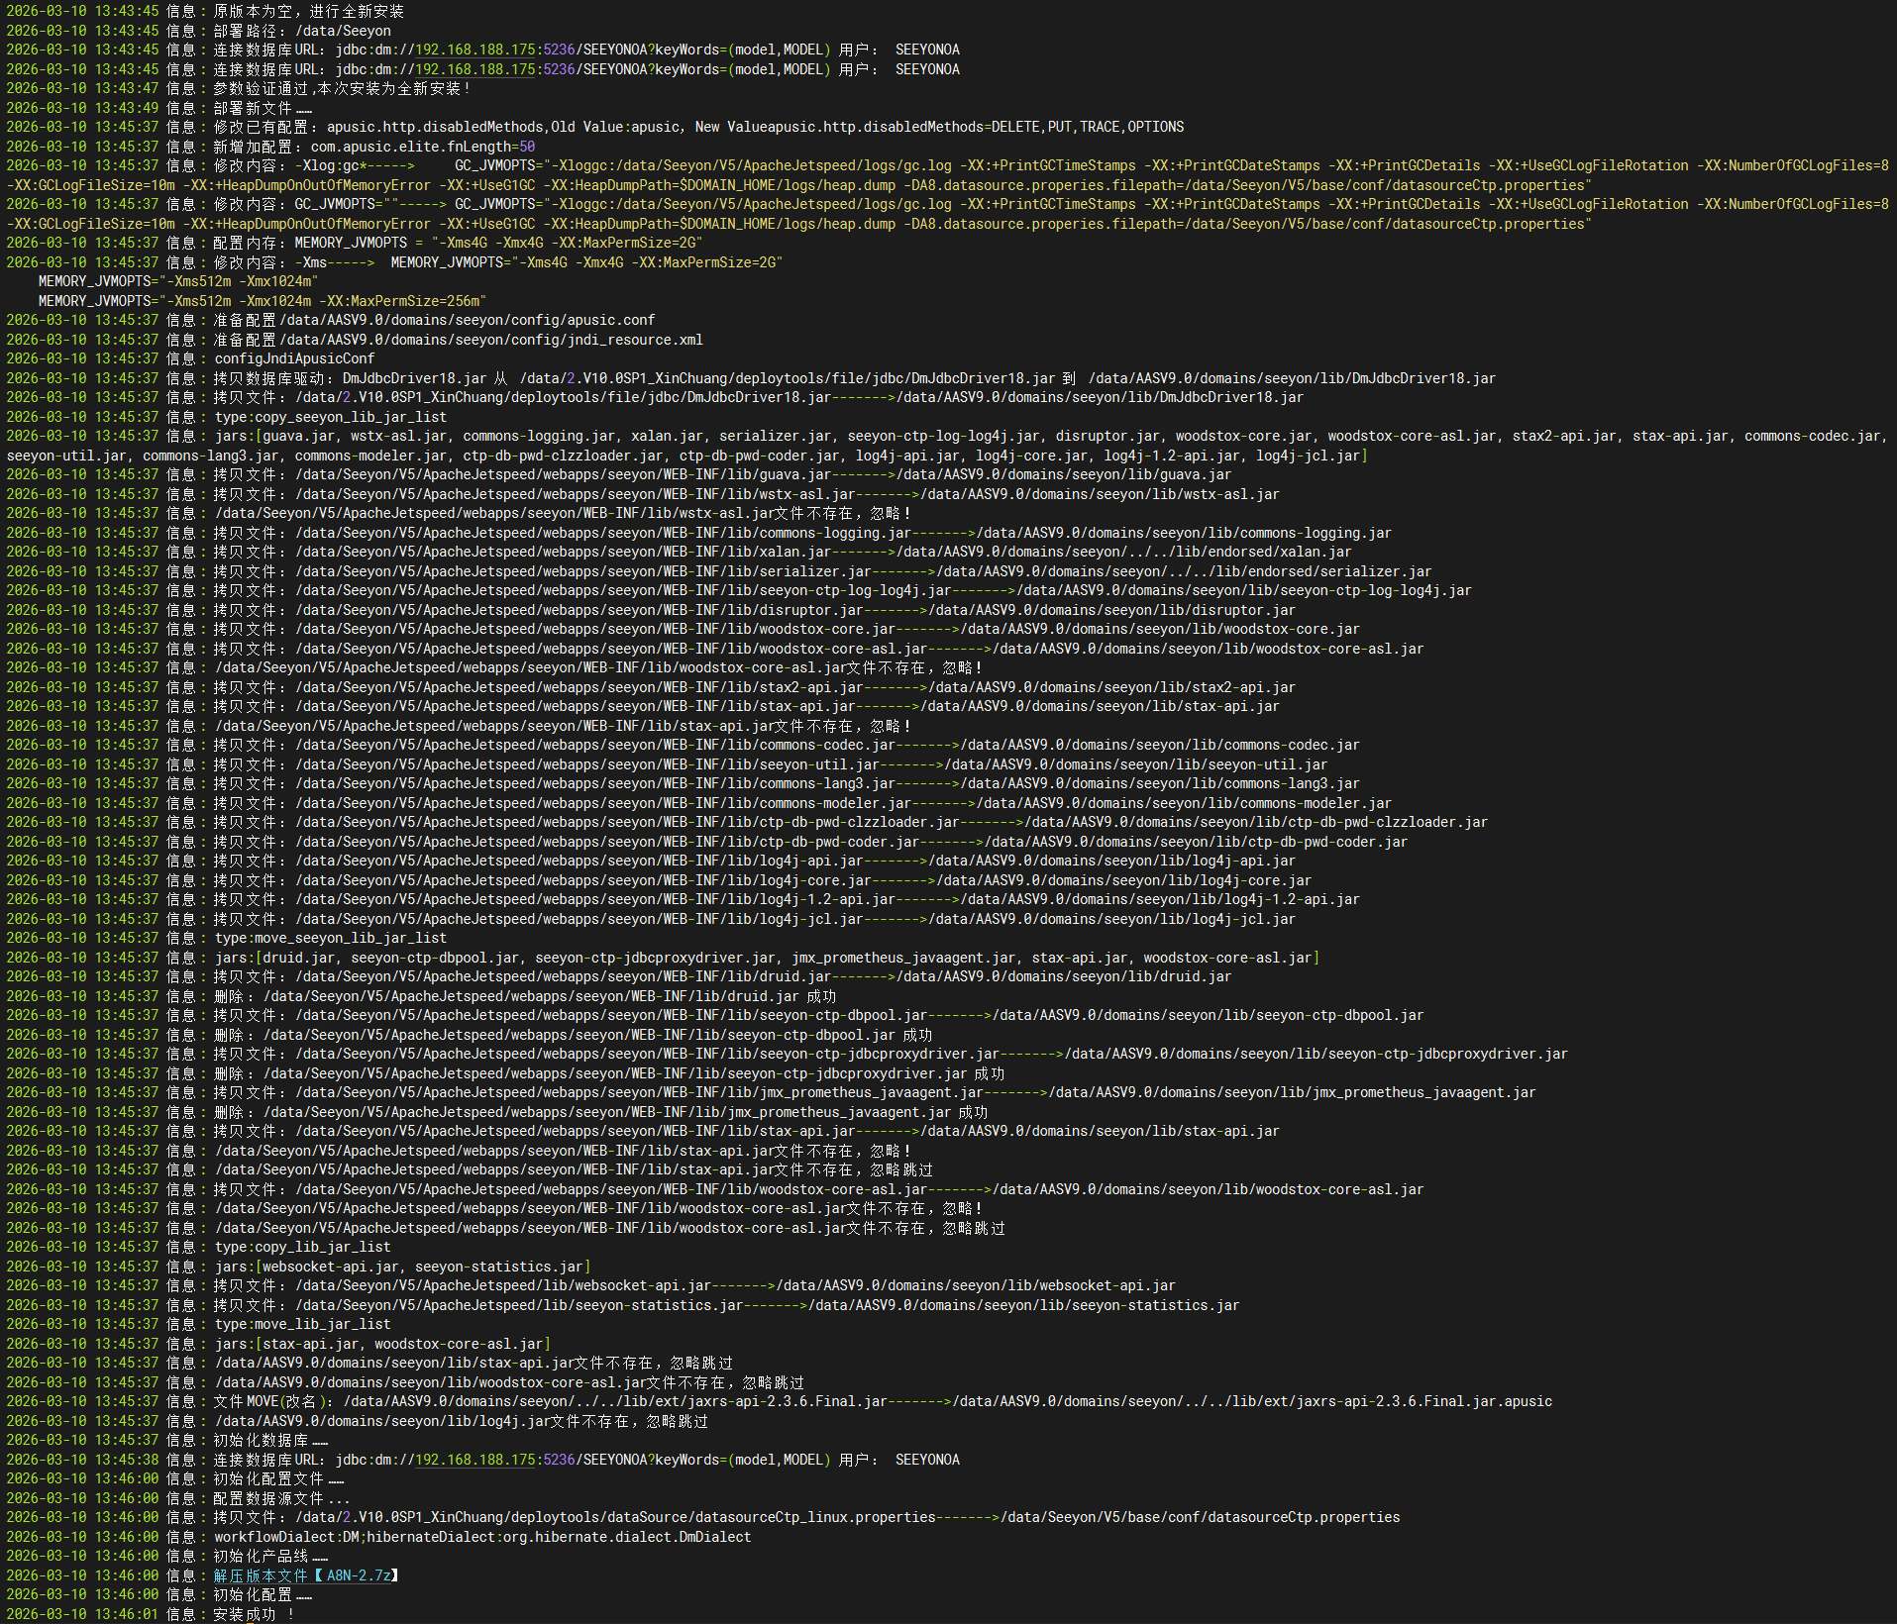Select the '部署路径: /data/Seeyon' text
The width and height of the screenshot is (1897, 1624).
coord(302,31)
